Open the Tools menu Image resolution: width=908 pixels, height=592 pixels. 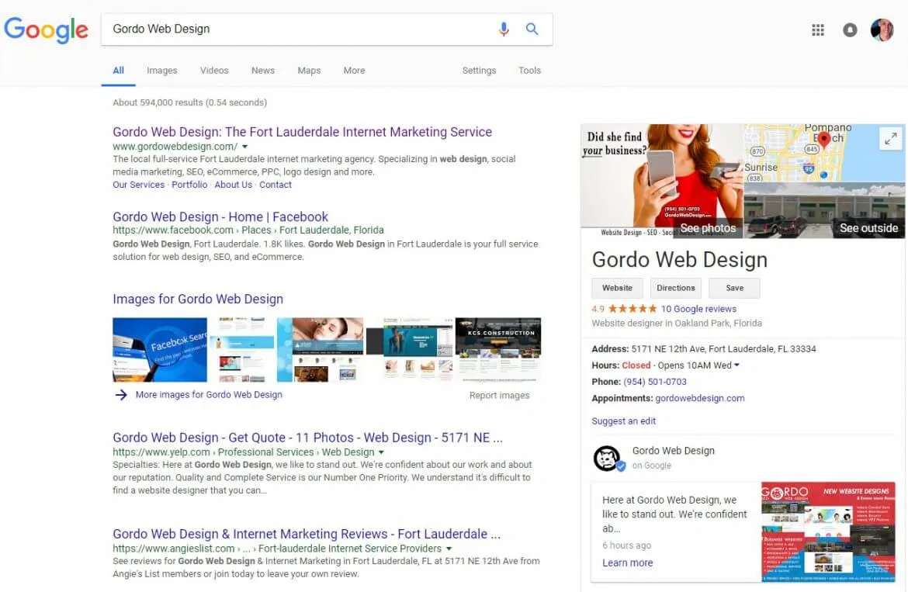click(529, 70)
